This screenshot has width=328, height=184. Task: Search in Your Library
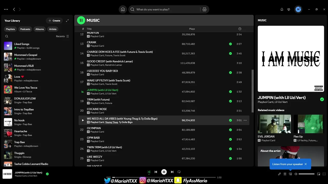[7, 36]
